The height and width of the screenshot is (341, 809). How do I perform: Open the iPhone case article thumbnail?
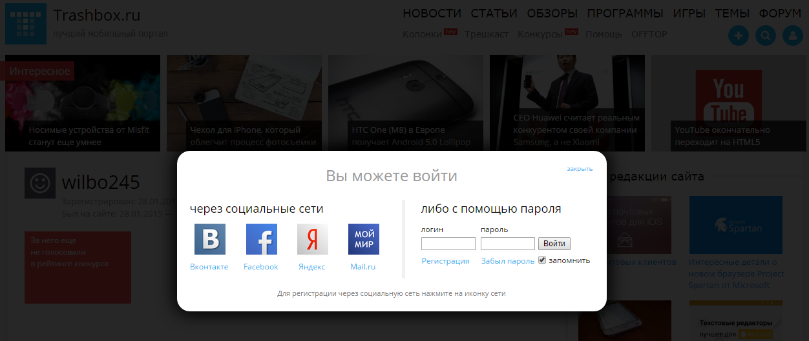pos(244,103)
